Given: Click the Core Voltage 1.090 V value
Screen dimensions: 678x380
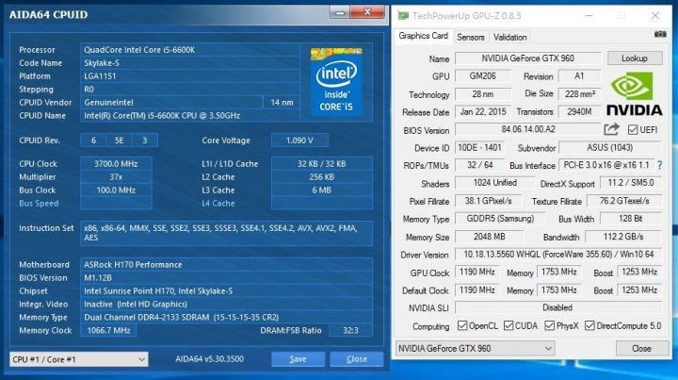Looking at the screenshot, I should (x=299, y=140).
